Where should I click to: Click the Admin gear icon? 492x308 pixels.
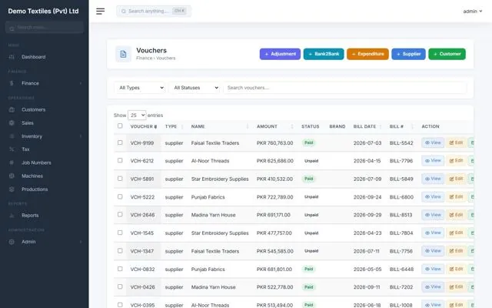pyautogui.click(x=12, y=242)
